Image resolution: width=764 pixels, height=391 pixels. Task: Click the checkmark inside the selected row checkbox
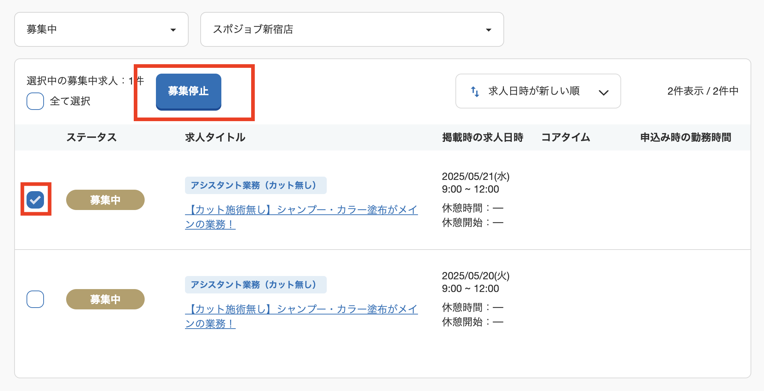[35, 199]
